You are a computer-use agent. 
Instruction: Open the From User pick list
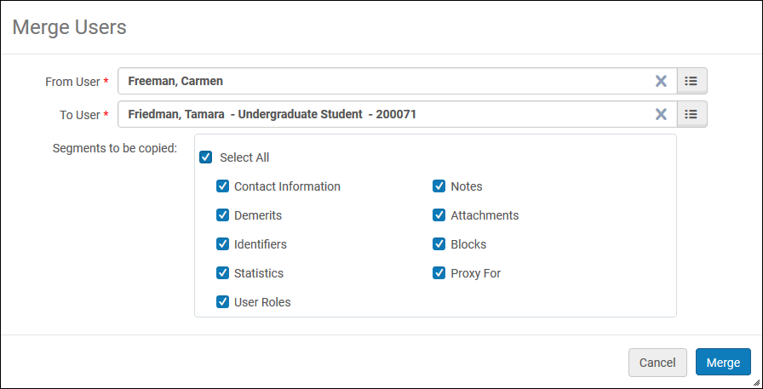[691, 81]
